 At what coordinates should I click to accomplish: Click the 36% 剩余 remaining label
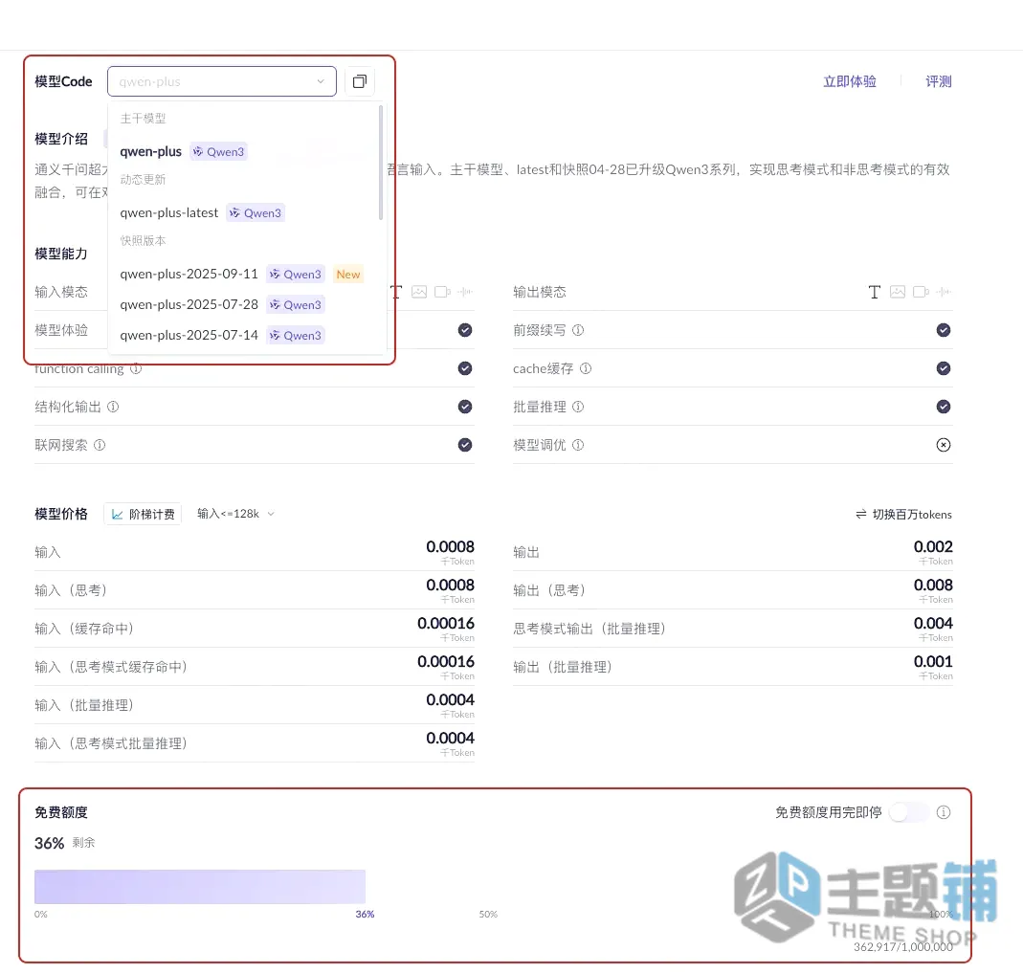64,843
